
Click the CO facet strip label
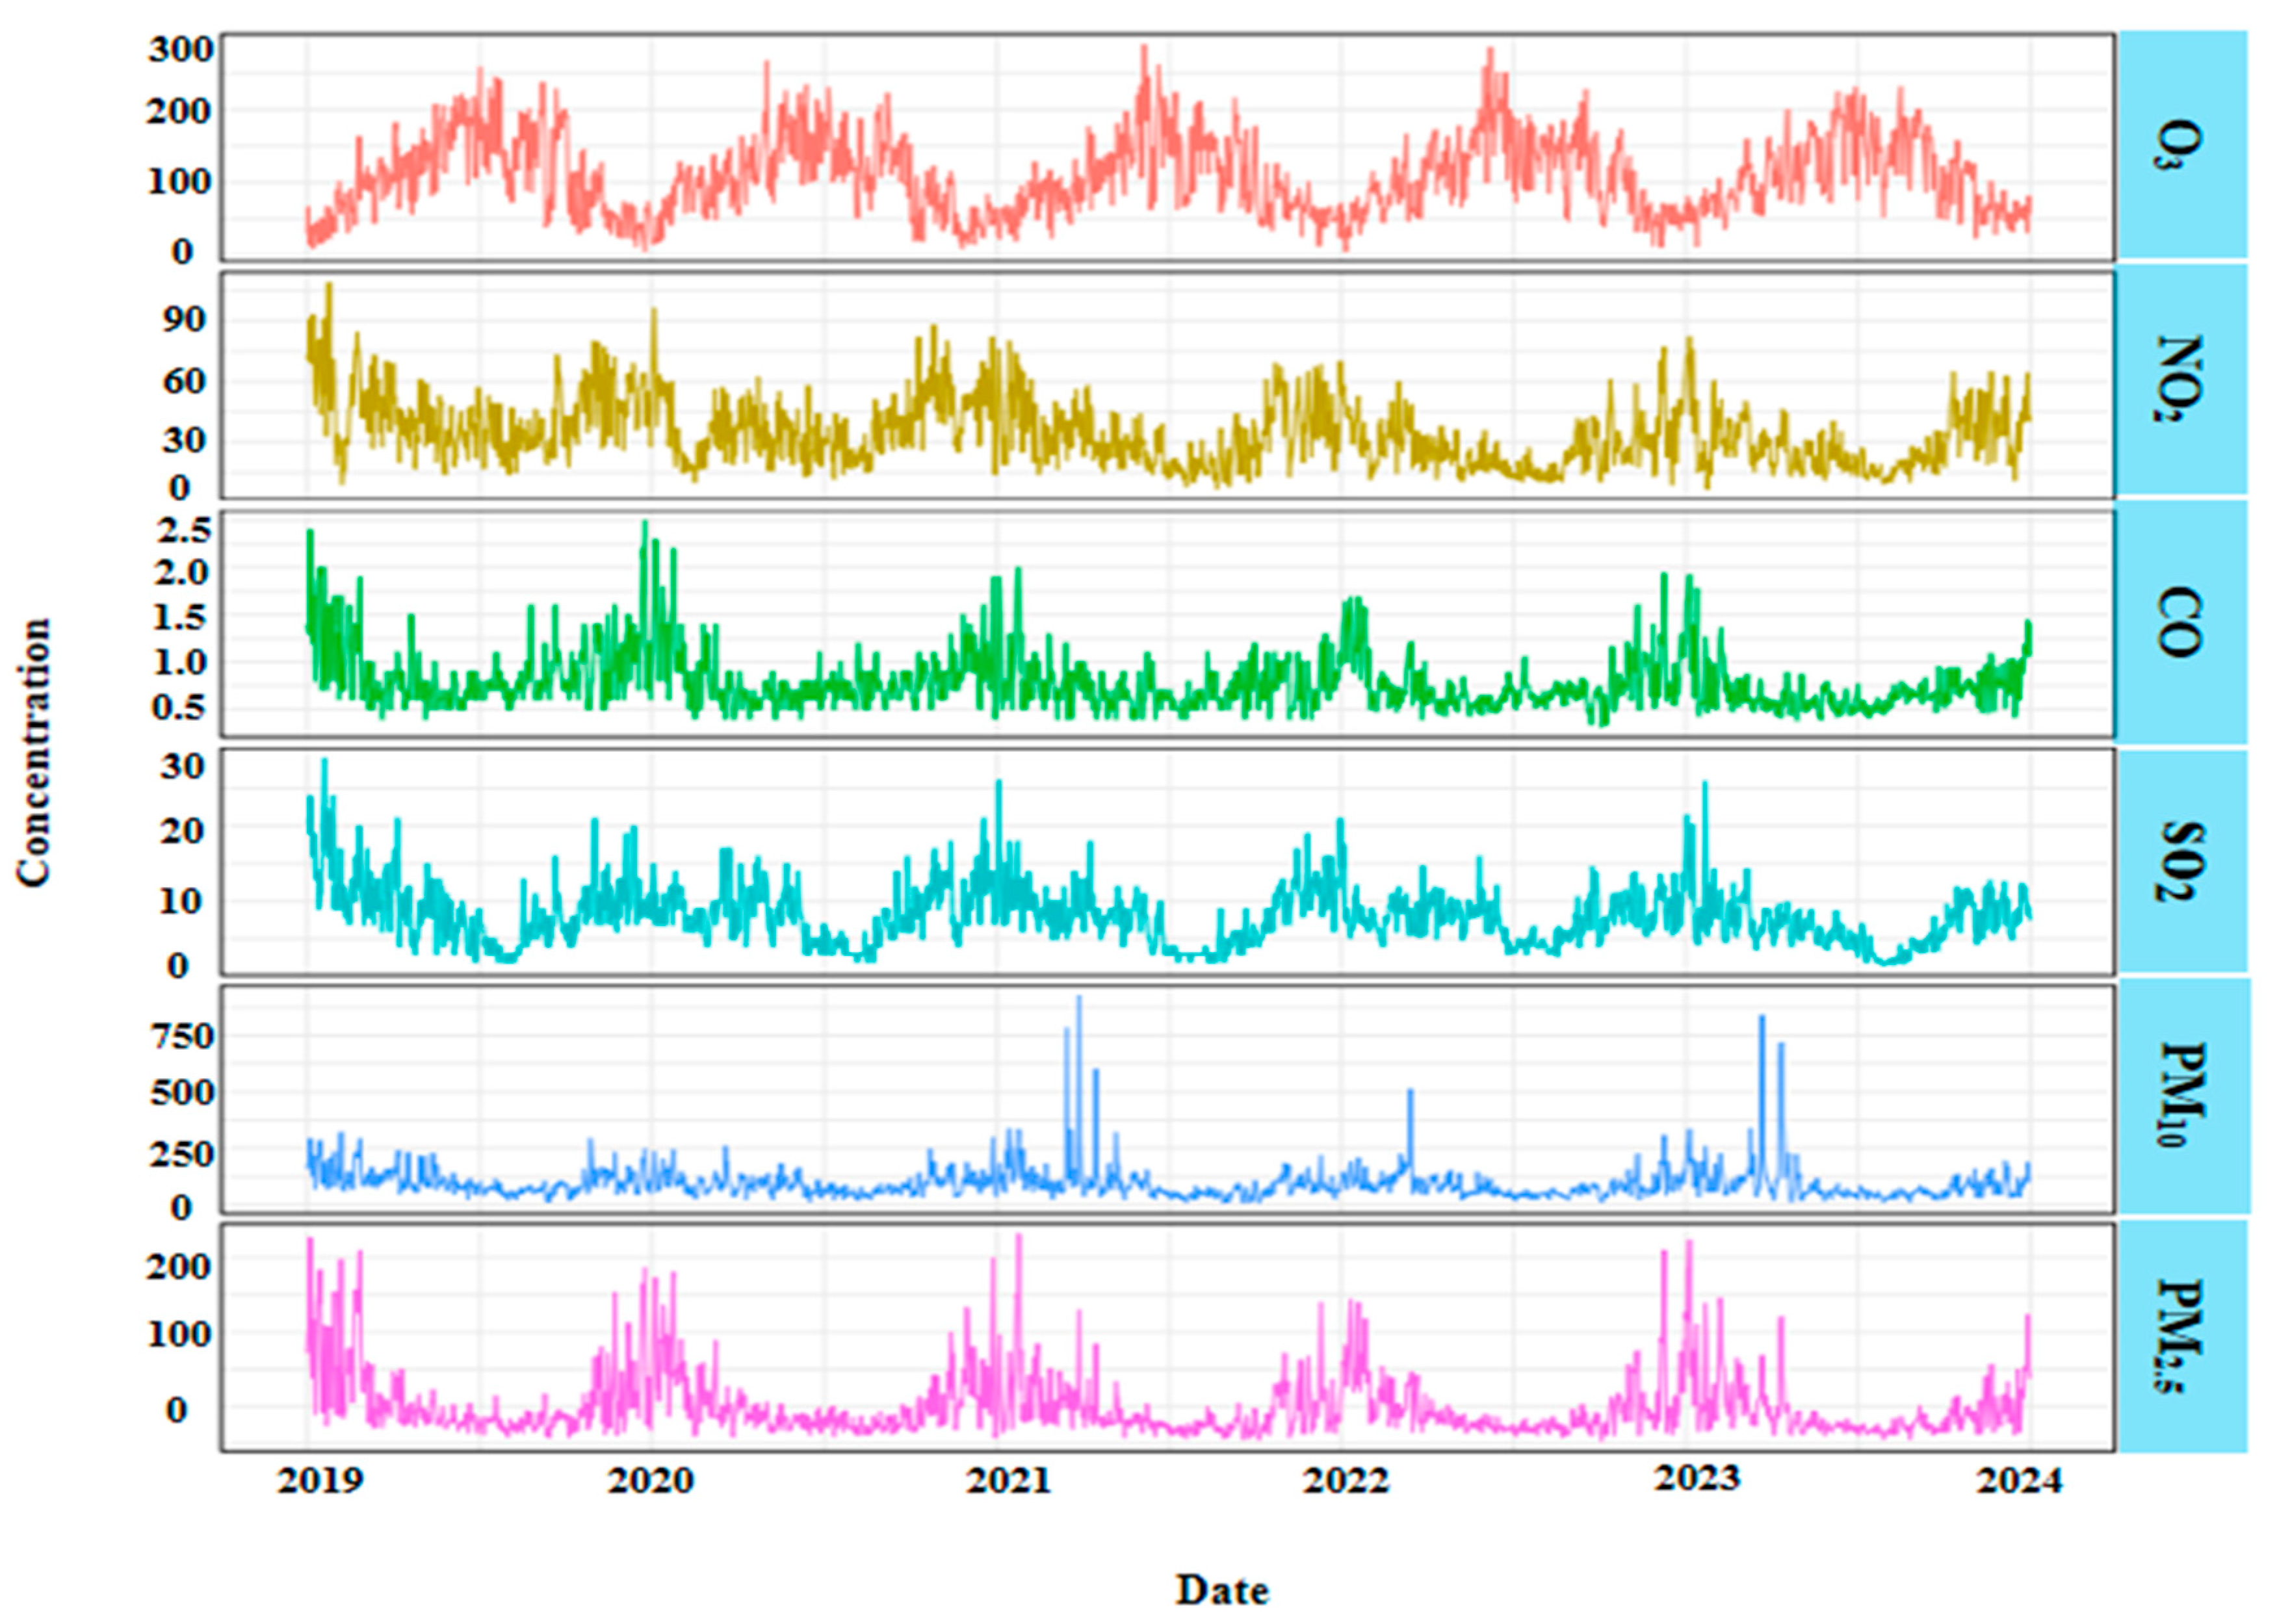click(2181, 622)
